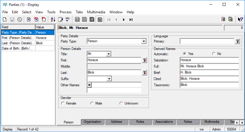This screenshot has width=245, height=132.
Task: Switch to the Roles tab
Action: tap(140, 122)
